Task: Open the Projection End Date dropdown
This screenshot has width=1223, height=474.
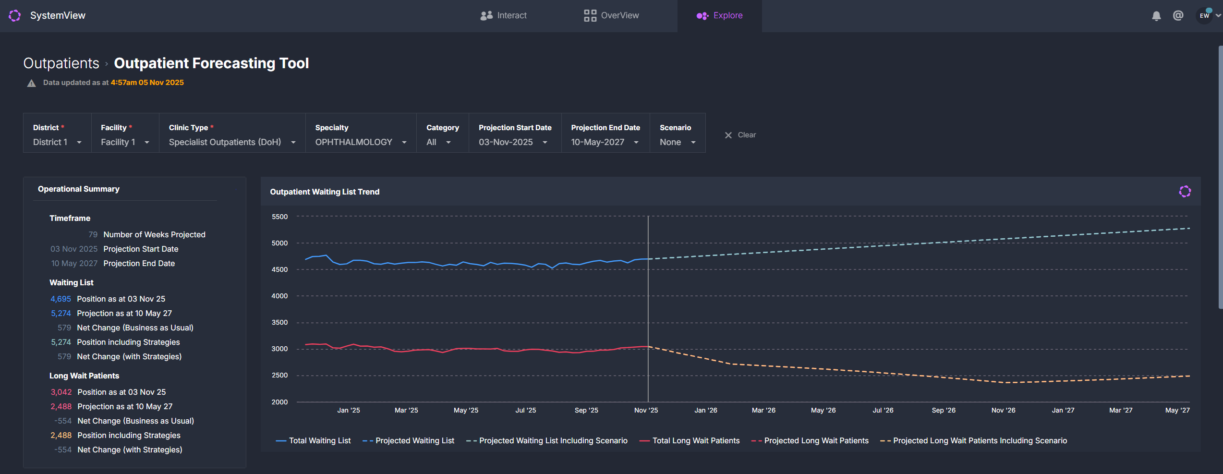Action: (605, 142)
